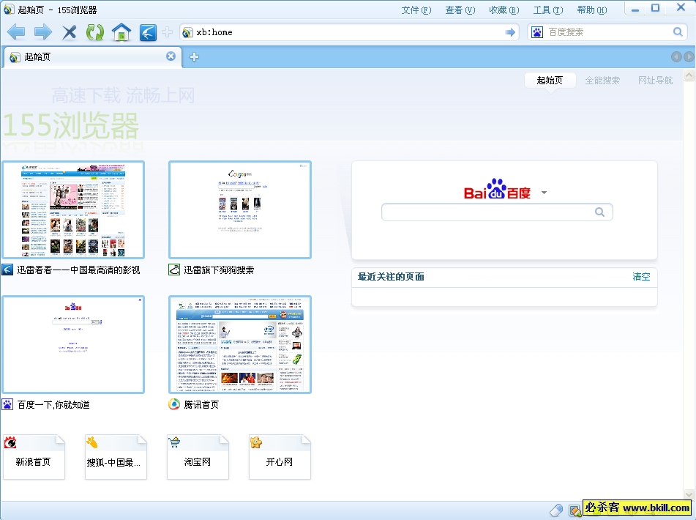Viewport: 696px width, 520px height.
Task: Switch to the 全能搜索 tab
Action: (x=602, y=81)
